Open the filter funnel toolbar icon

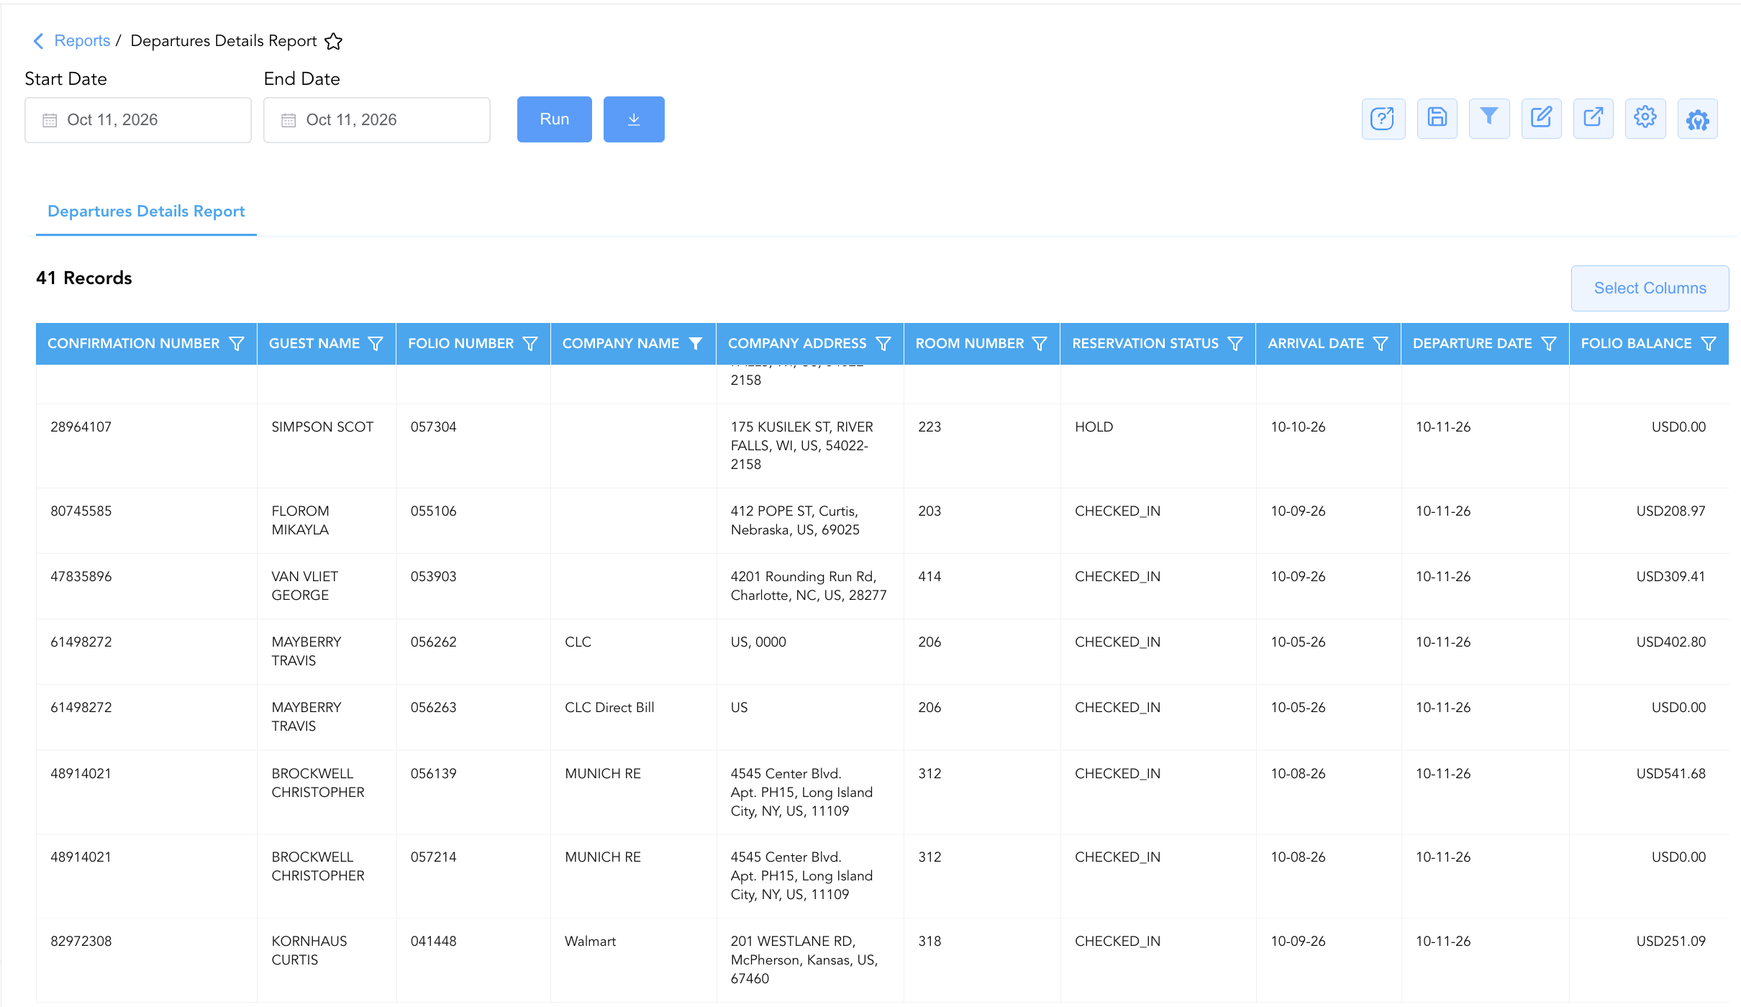coord(1489,119)
